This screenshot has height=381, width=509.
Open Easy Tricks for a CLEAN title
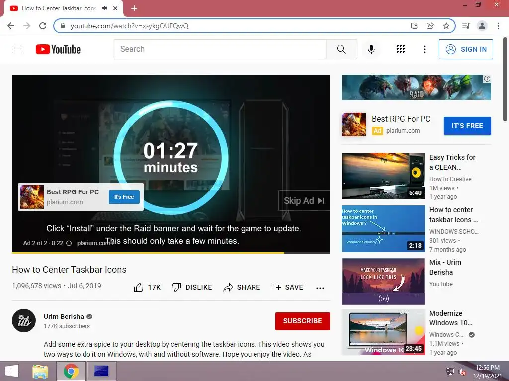coord(452,162)
